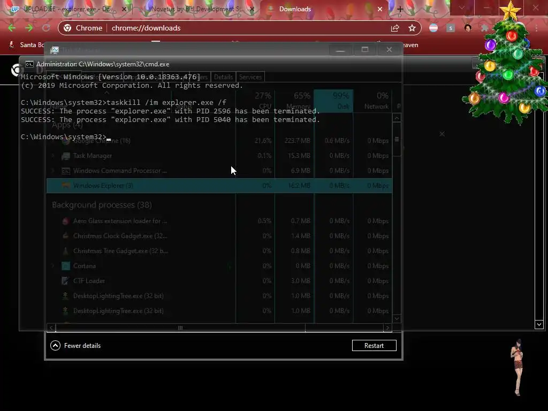This screenshot has width=548, height=411.
Task: Click the Cortana process icon
Action: tap(66, 266)
